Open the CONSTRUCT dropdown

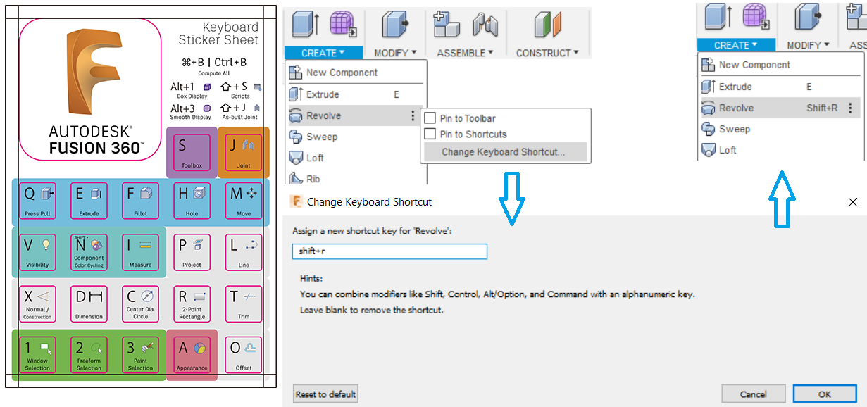(x=547, y=53)
